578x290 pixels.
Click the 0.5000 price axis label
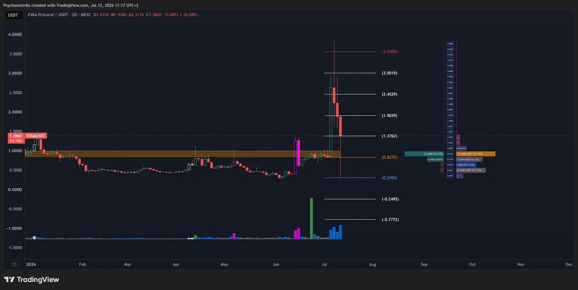(x=14, y=170)
